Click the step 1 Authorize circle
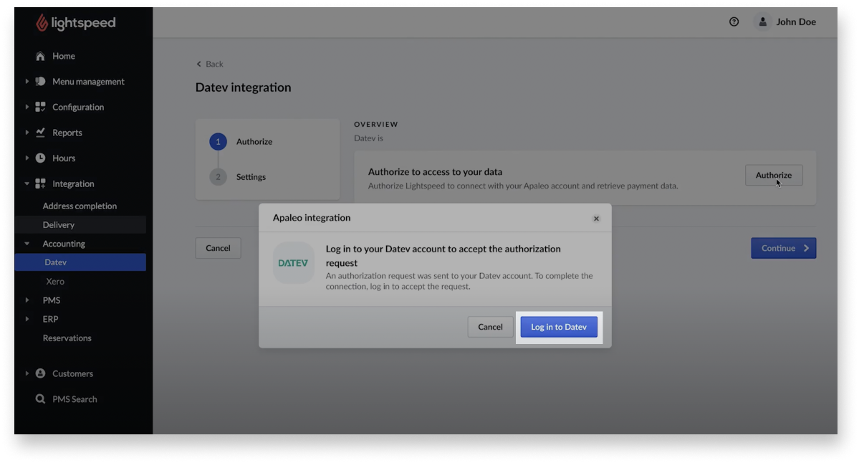This screenshot has height=463, width=859. click(218, 141)
